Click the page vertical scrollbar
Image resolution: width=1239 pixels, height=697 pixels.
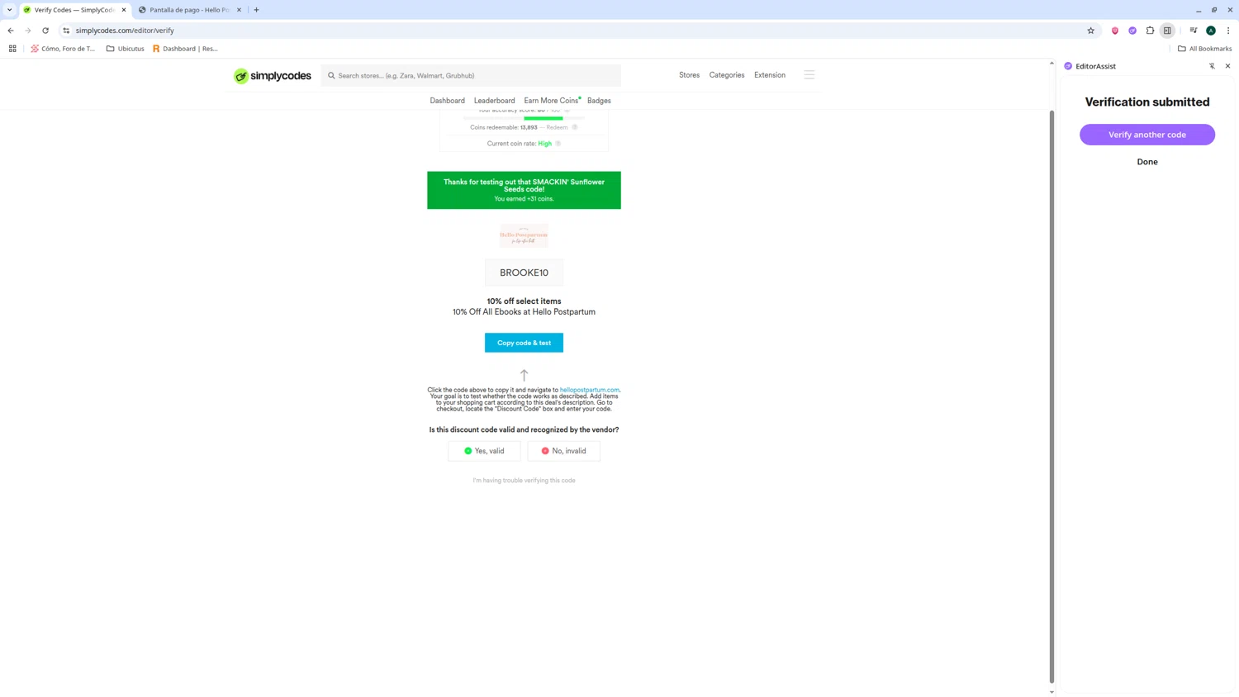1051,396
